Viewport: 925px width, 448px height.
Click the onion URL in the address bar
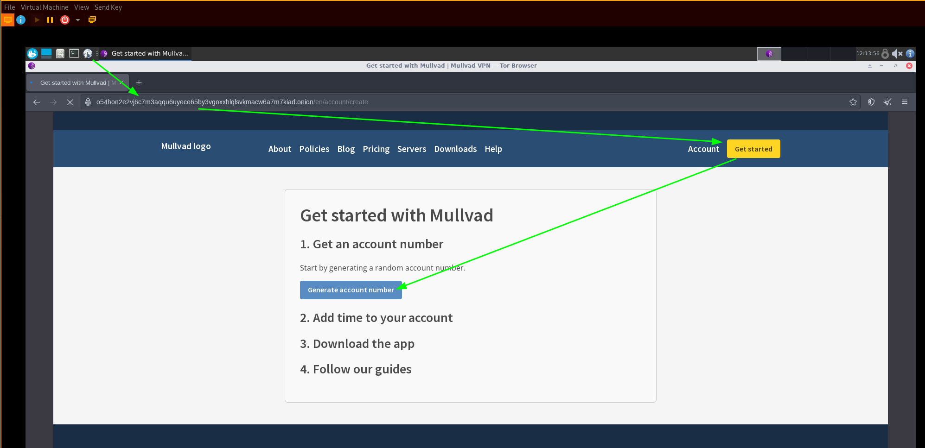(x=232, y=102)
